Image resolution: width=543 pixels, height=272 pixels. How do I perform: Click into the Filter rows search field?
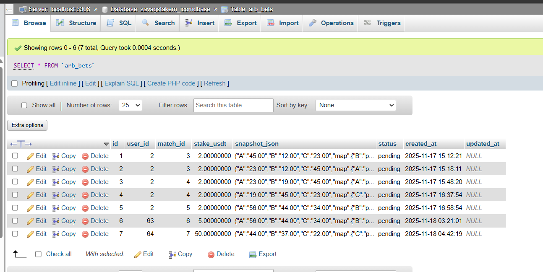click(x=233, y=105)
